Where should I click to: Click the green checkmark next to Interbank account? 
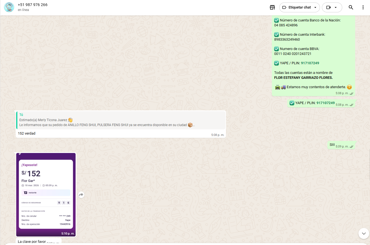(x=277, y=35)
